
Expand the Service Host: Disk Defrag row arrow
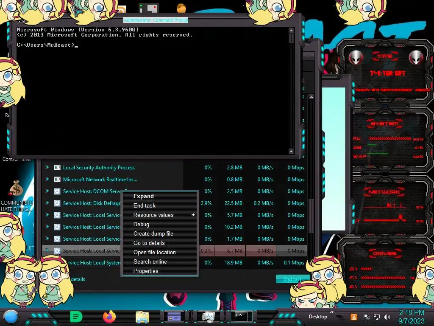click(x=47, y=203)
